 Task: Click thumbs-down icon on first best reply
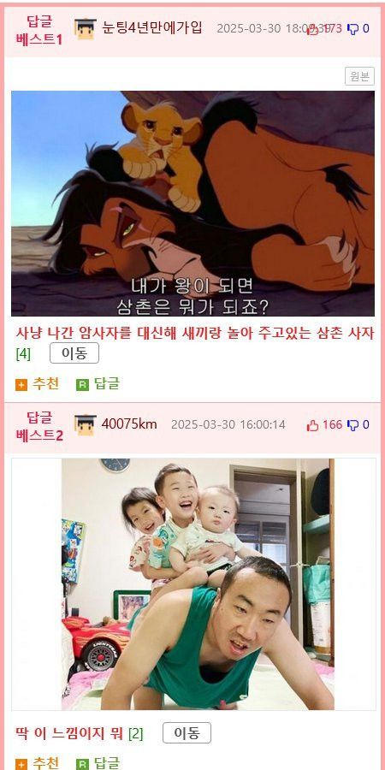353,29
